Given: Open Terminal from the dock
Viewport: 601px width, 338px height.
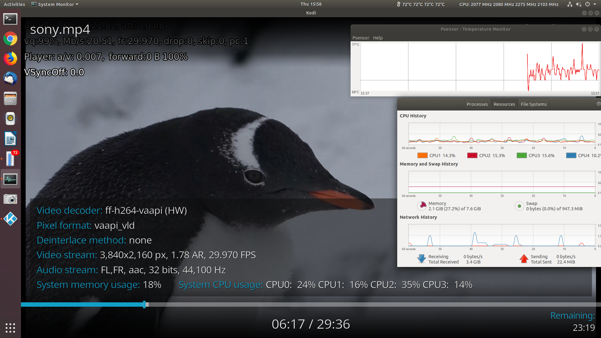Looking at the screenshot, I should 10,19.
